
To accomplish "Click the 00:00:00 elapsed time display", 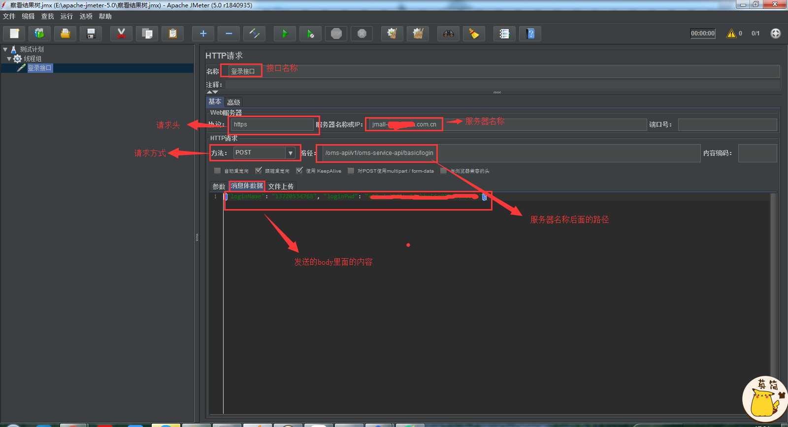I will pyautogui.click(x=703, y=33).
